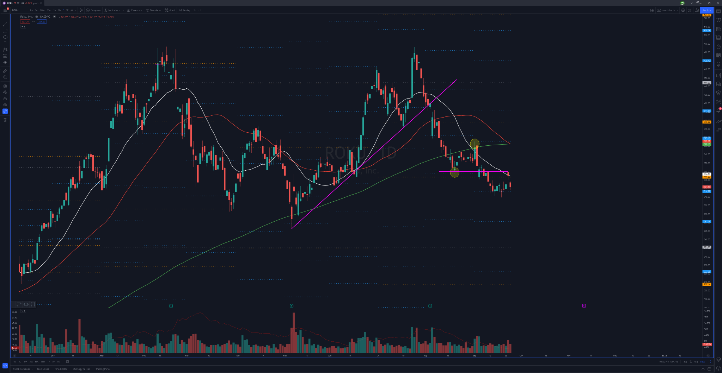Select the YTD date range
This screenshot has height=373, width=722.
[43, 361]
